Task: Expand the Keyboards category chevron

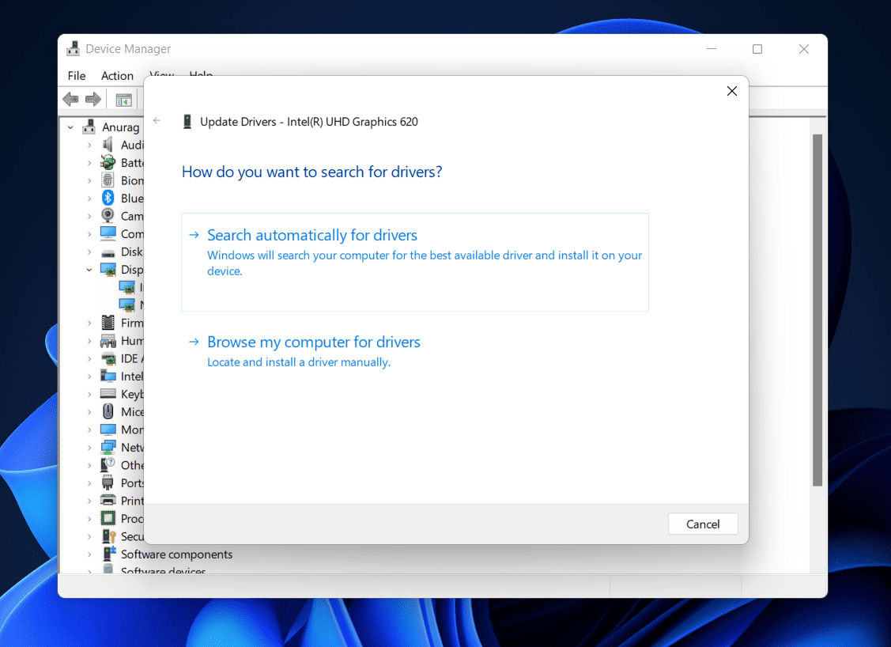Action: pos(89,394)
